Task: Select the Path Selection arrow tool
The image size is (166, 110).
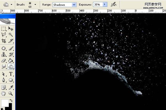Action: tap(4, 74)
